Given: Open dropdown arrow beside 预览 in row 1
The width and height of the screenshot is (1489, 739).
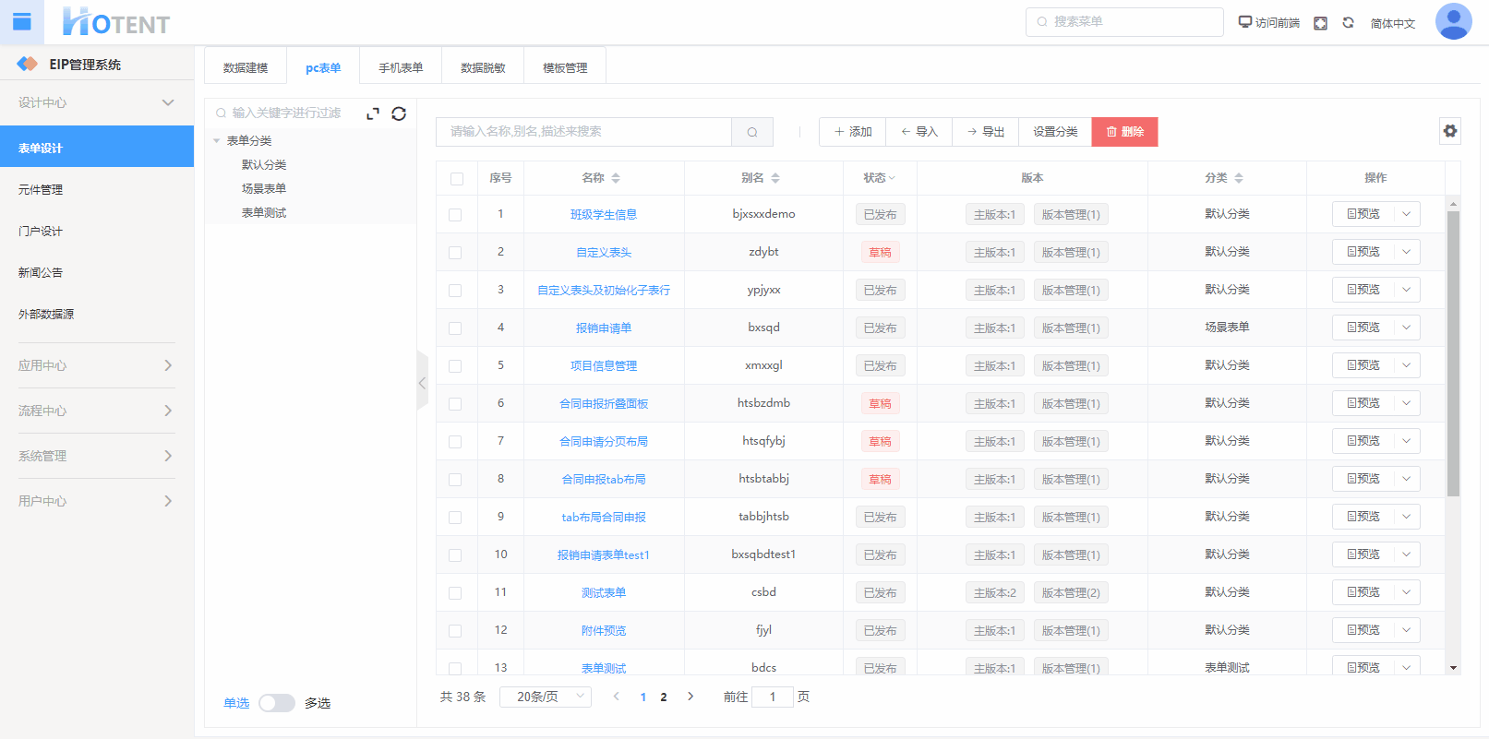Looking at the screenshot, I should (1406, 214).
